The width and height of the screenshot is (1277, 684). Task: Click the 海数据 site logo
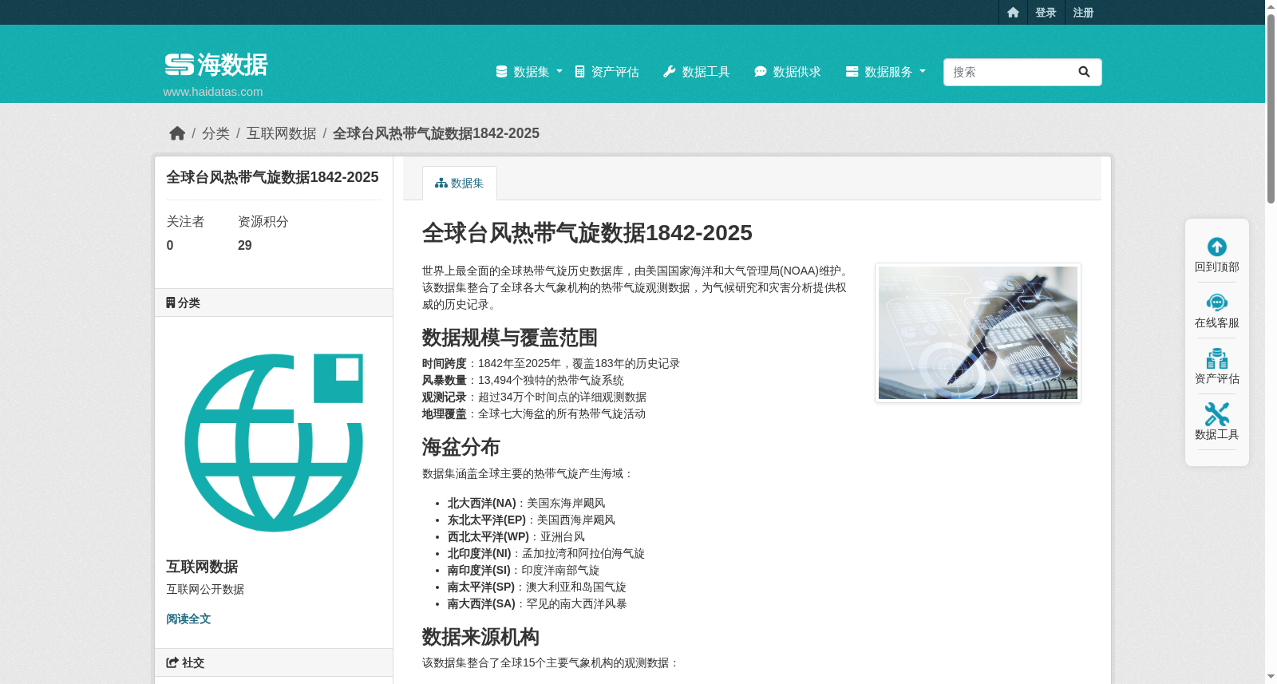pyautogui.click(x=216, y=65)
